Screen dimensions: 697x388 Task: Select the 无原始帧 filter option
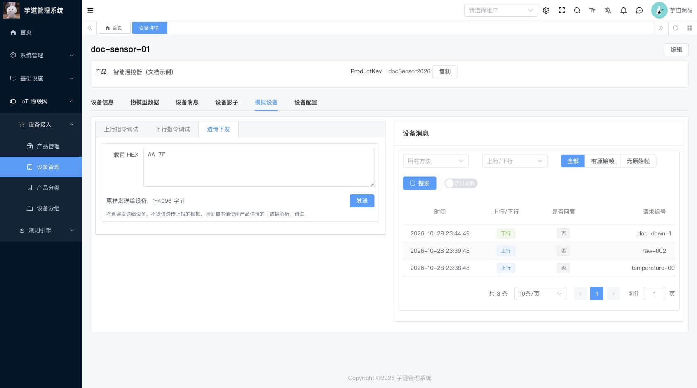(638, 161)
